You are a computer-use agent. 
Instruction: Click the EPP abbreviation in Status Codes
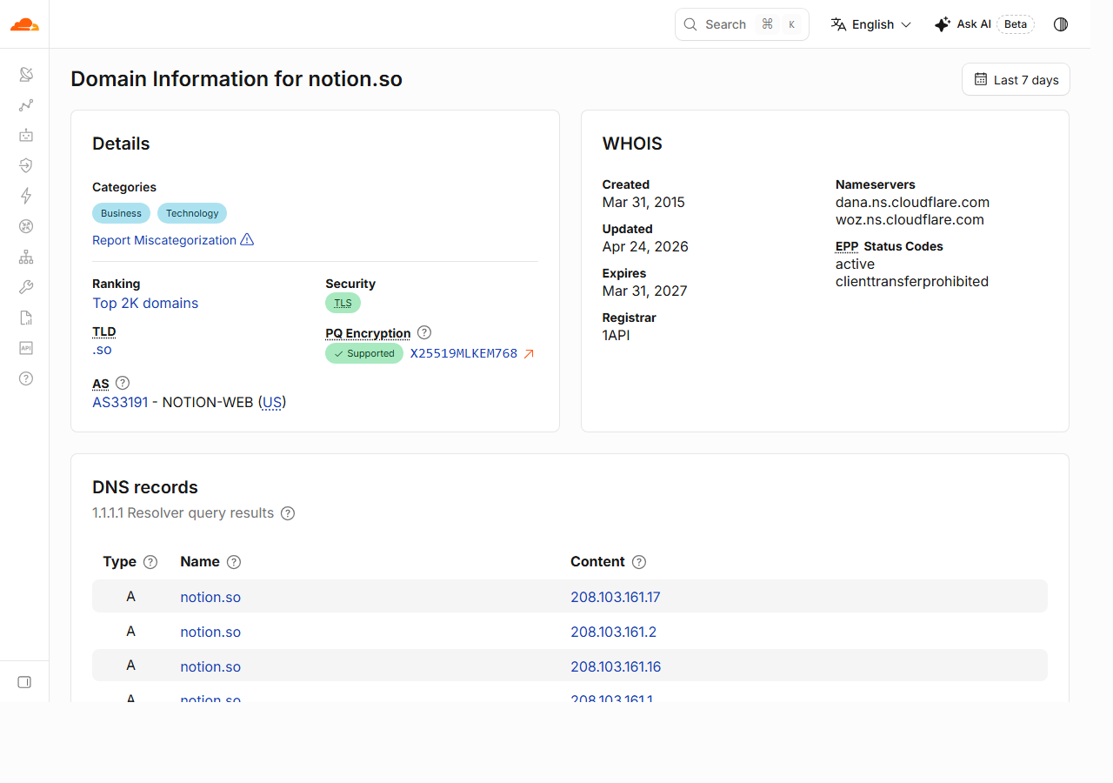click(x=847, y=246)
